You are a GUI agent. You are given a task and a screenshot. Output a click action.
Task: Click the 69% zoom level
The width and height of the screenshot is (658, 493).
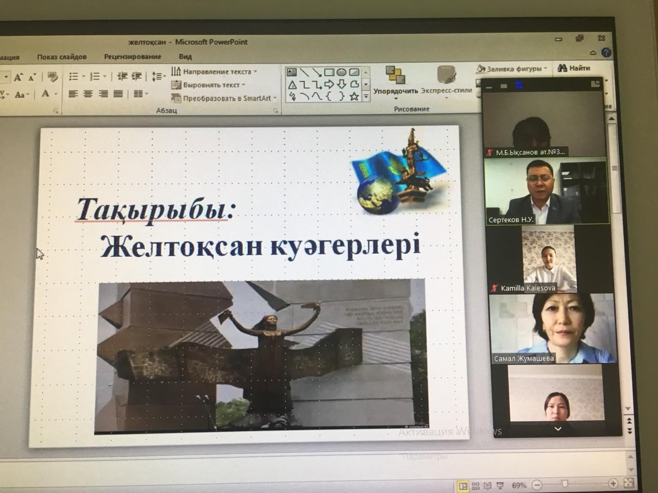[x=519, y=485]
